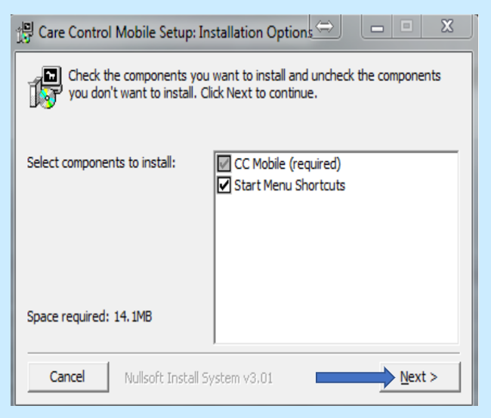Minimize the setup window
The width and height of the screenshot is (491, 418).
point(377,28)
